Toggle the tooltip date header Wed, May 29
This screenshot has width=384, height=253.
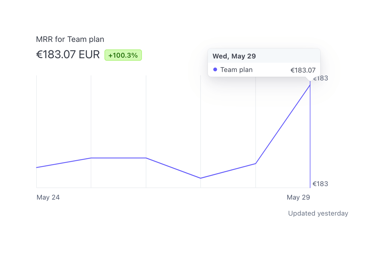click(234, 56)
